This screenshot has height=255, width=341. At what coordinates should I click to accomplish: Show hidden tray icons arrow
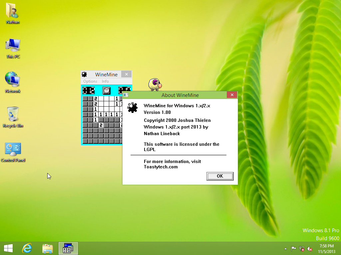(x=285, y=249)
